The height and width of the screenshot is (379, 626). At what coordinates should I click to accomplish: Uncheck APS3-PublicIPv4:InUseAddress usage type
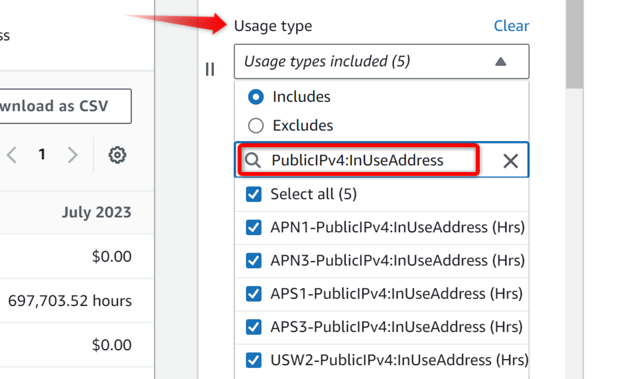[253, 327]
